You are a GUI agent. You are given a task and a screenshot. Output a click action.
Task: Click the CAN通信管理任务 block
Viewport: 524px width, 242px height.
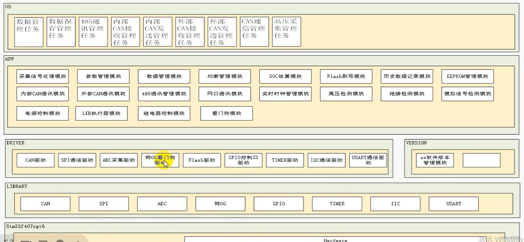[254, 32]
